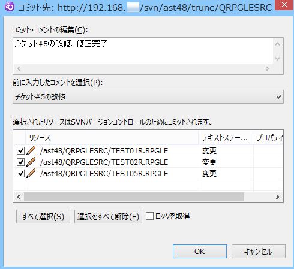Click the pencil icon beside TEST05R.RPGLE
This screenshot has width=294, height=269.
(31, 173)
